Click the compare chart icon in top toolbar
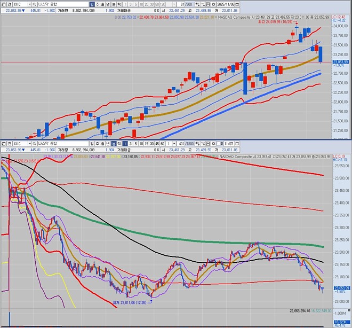The image size is (352, 328). [x=197, y=4]
